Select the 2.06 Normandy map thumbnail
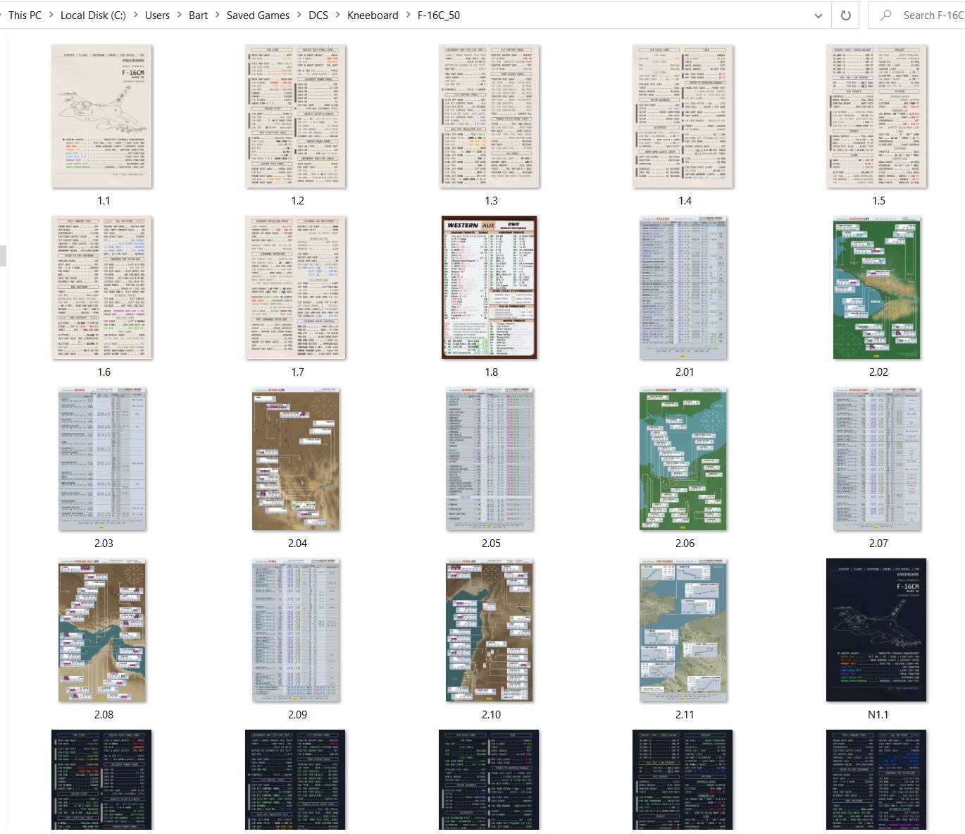 point(683,459)
